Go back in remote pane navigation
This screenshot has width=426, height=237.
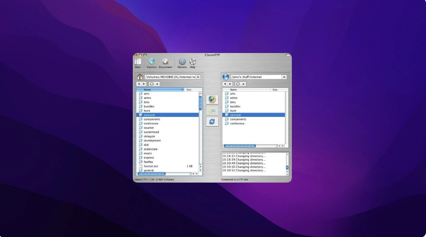tap(225, 84)
